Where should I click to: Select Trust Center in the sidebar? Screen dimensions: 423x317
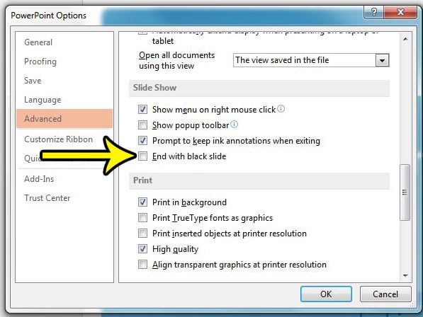click(x=47, y=198)
